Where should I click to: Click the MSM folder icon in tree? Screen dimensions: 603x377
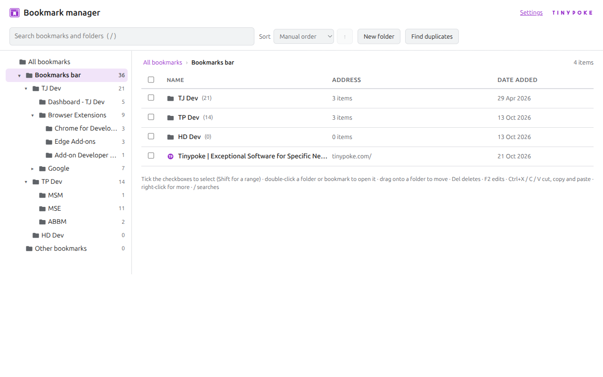pos(42,195)
